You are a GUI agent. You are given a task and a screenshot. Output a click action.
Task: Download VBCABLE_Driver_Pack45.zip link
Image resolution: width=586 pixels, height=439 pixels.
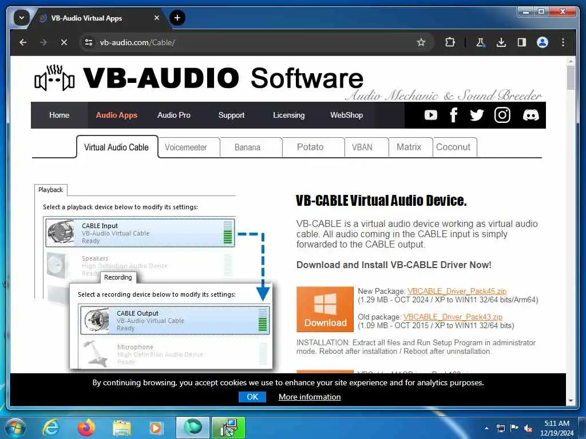point(457,291)
